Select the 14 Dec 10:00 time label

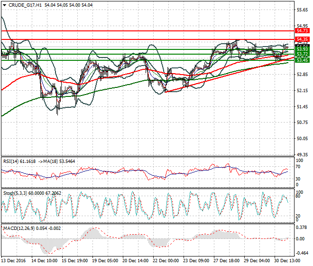(x=44, y=261)
